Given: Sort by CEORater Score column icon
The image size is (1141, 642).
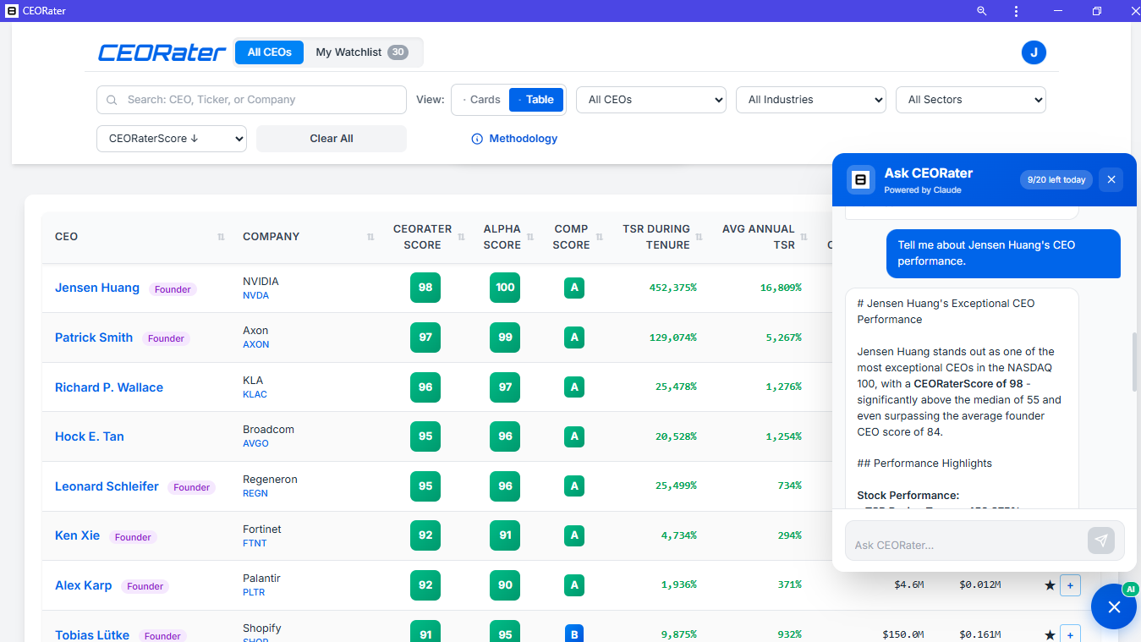Looking at the screenshot, I should [x=461, y=237].
